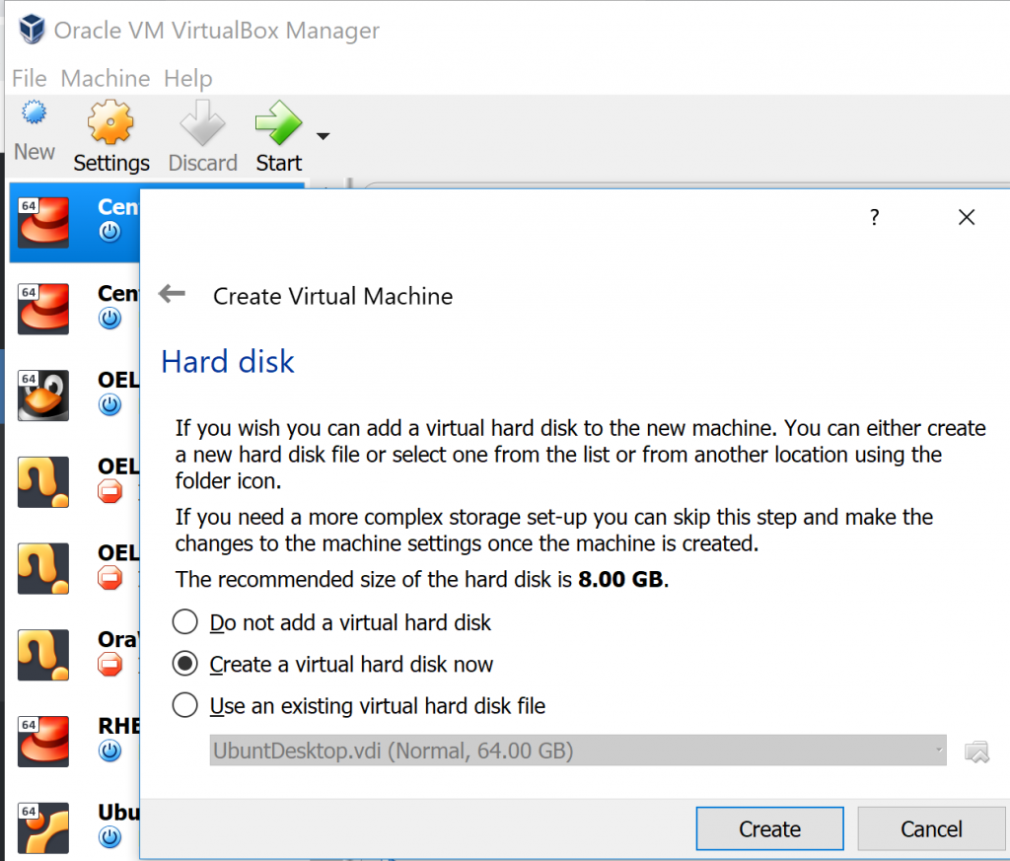Click the folder icon to browse disk file
The image size is (1010, 861).
[975, 752]
